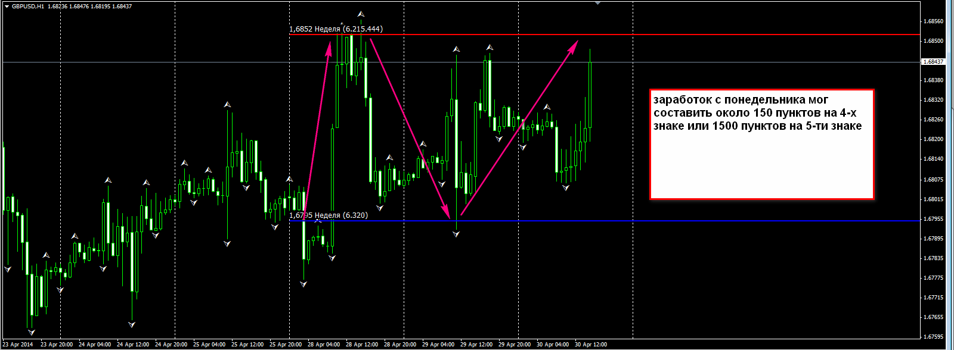The width and height of the screenshot is (954, 350).
Task: Click the 1.67715 price axis label
Action: point(933,298)
